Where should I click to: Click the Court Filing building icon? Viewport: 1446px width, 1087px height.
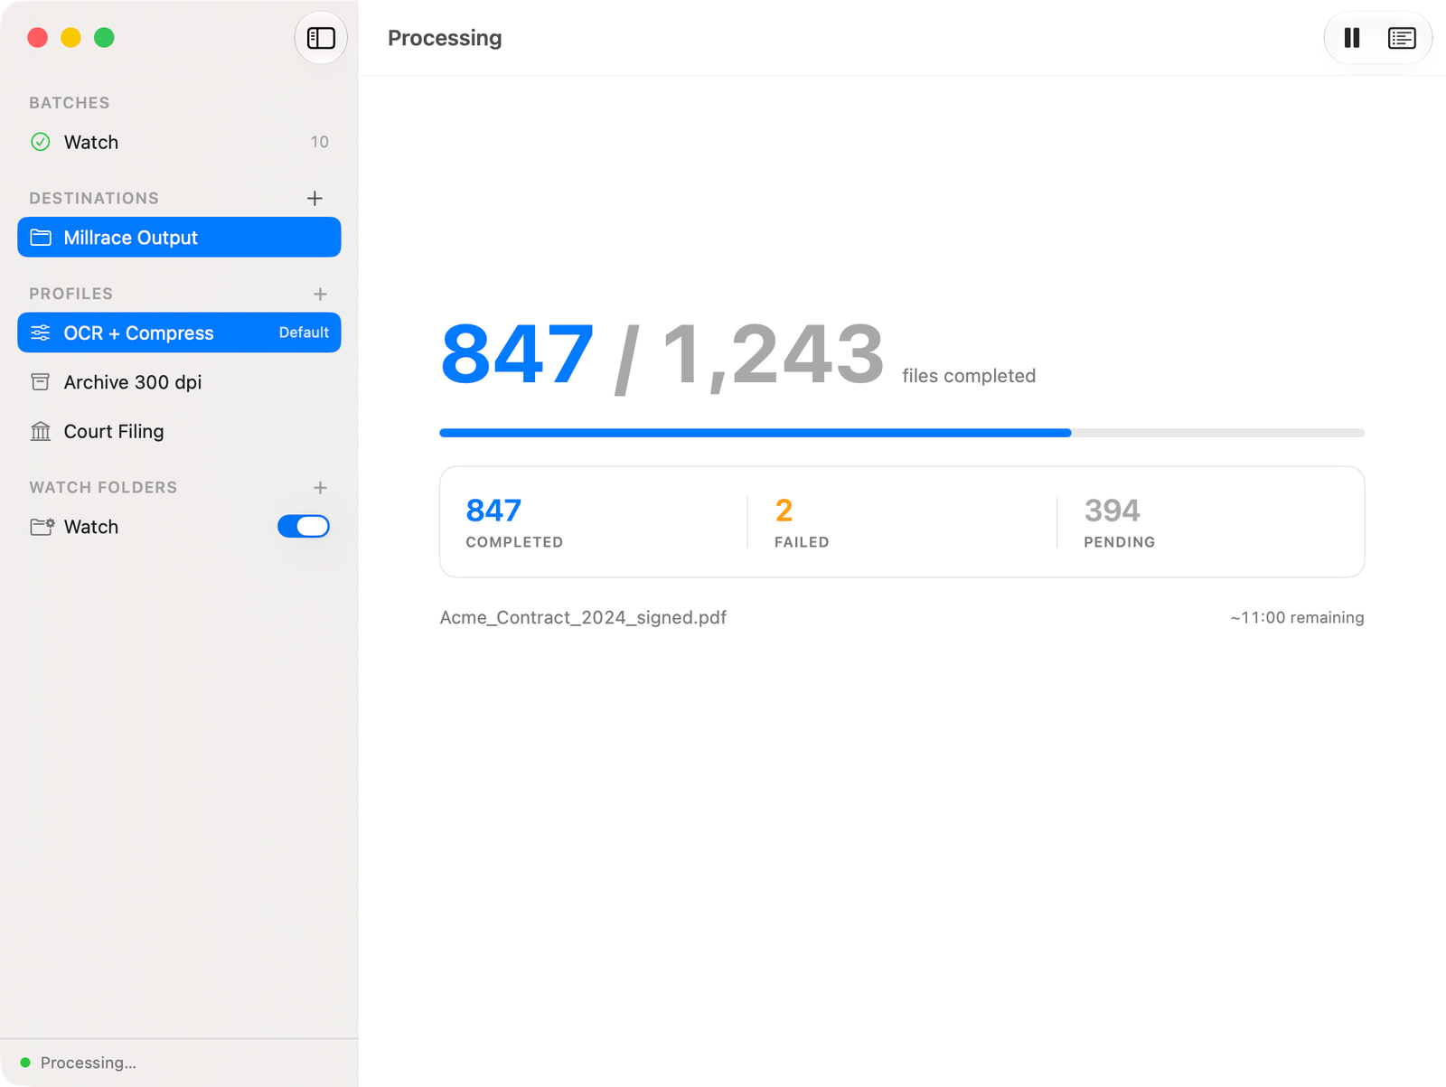(41, 431)
